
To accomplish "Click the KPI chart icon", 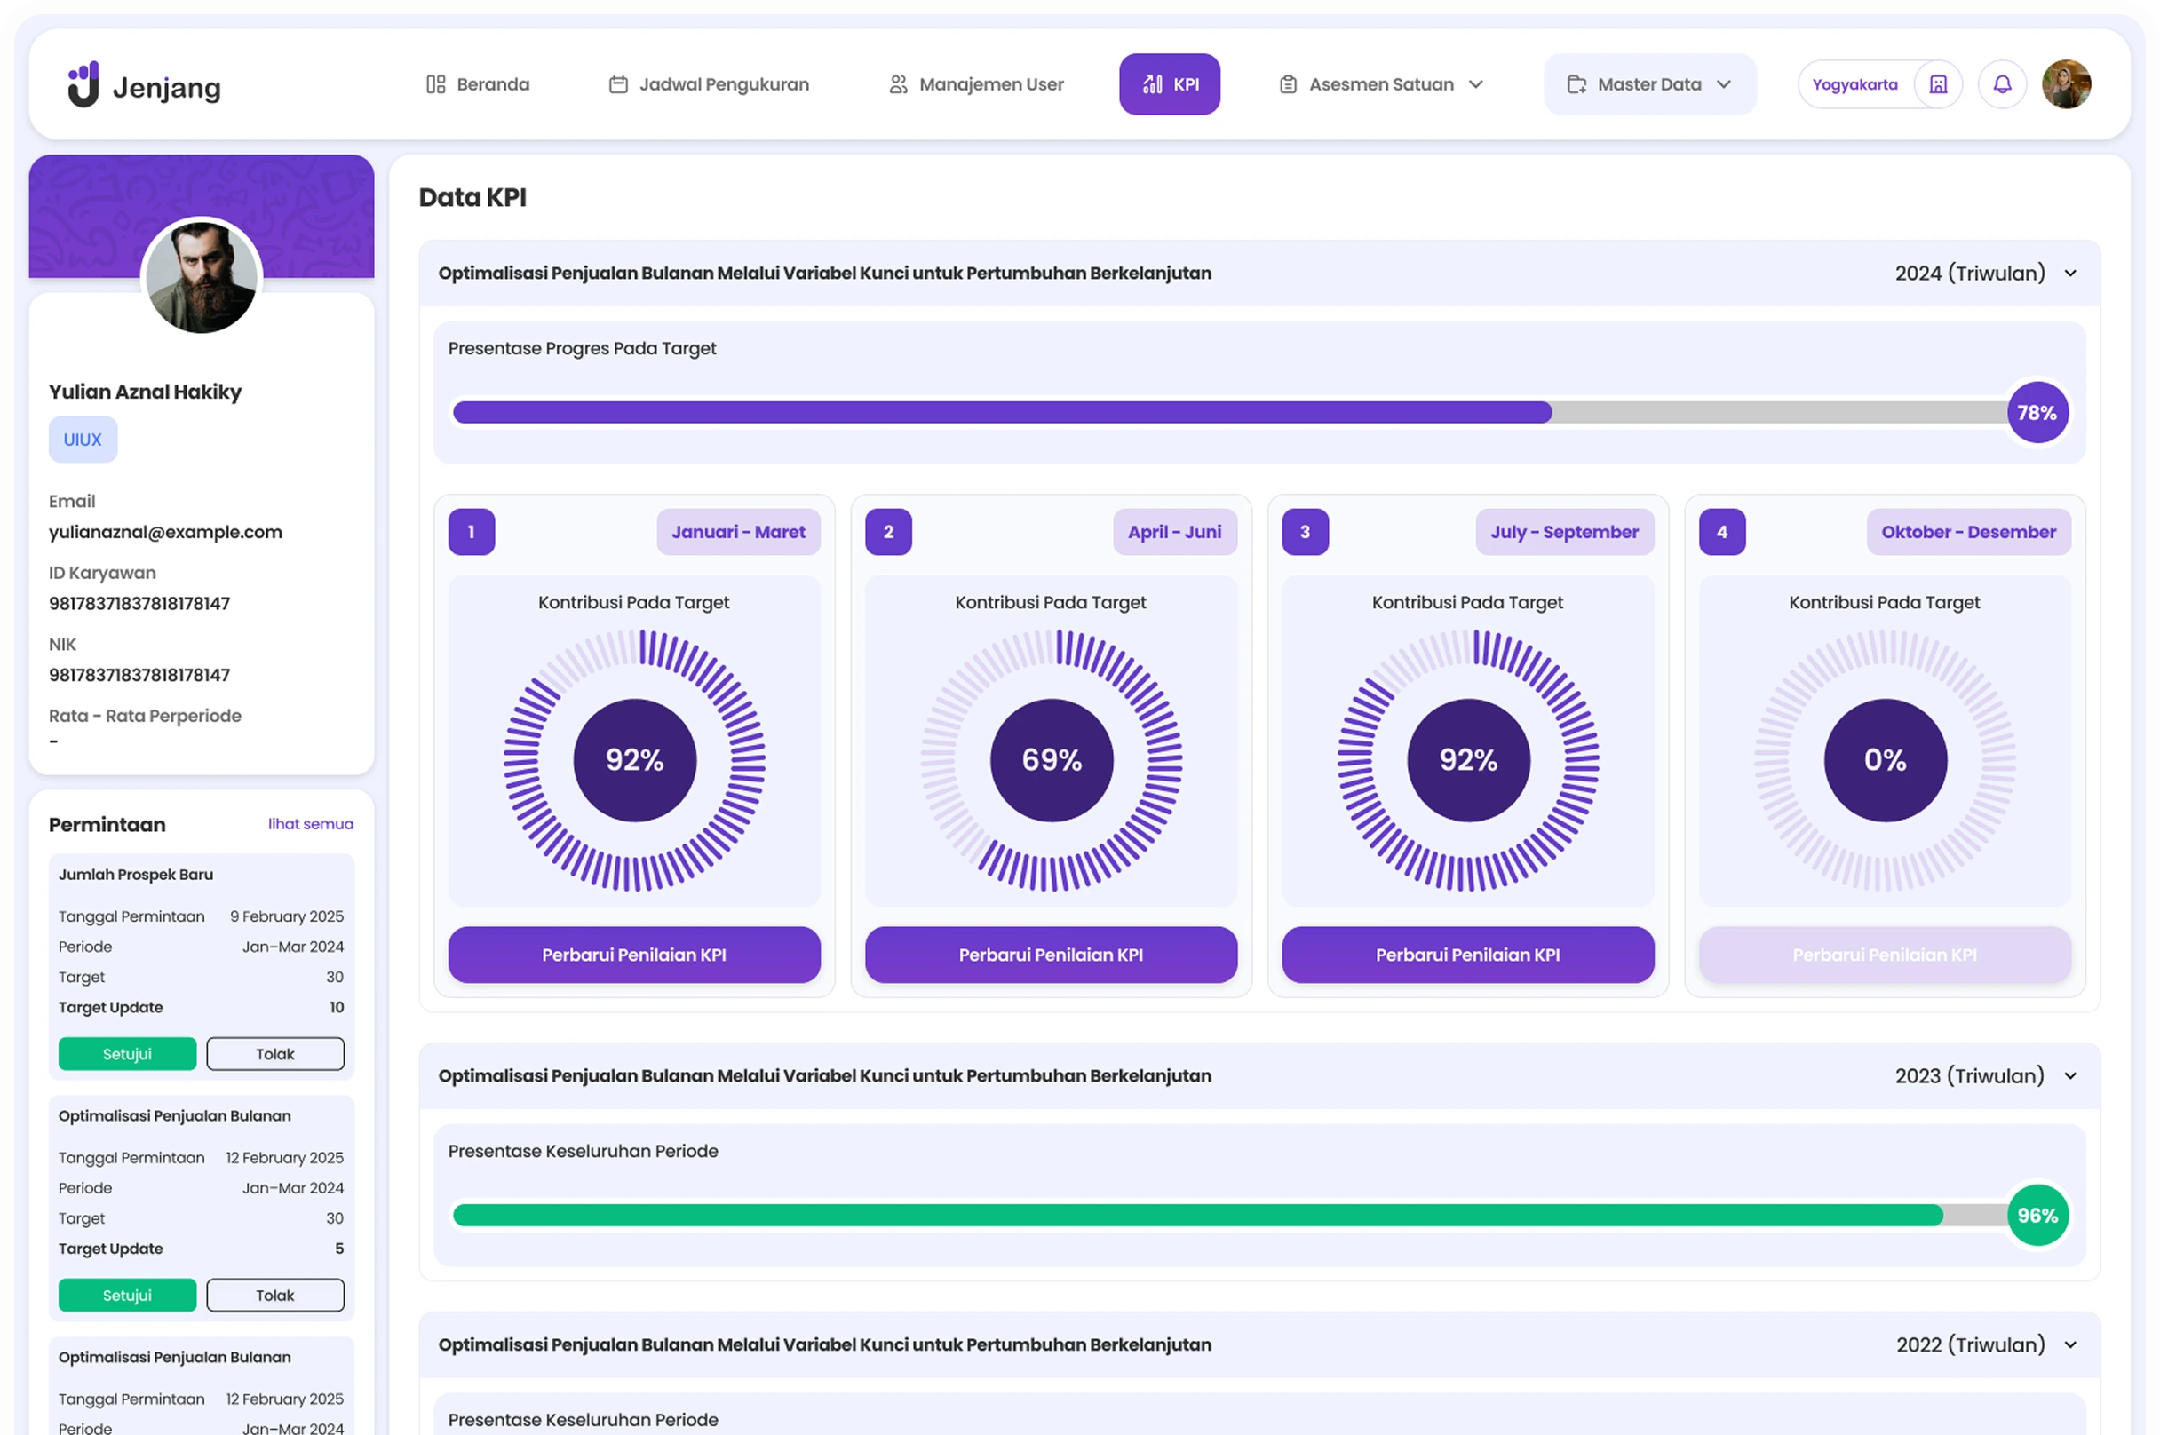I will coord(1152,84).
